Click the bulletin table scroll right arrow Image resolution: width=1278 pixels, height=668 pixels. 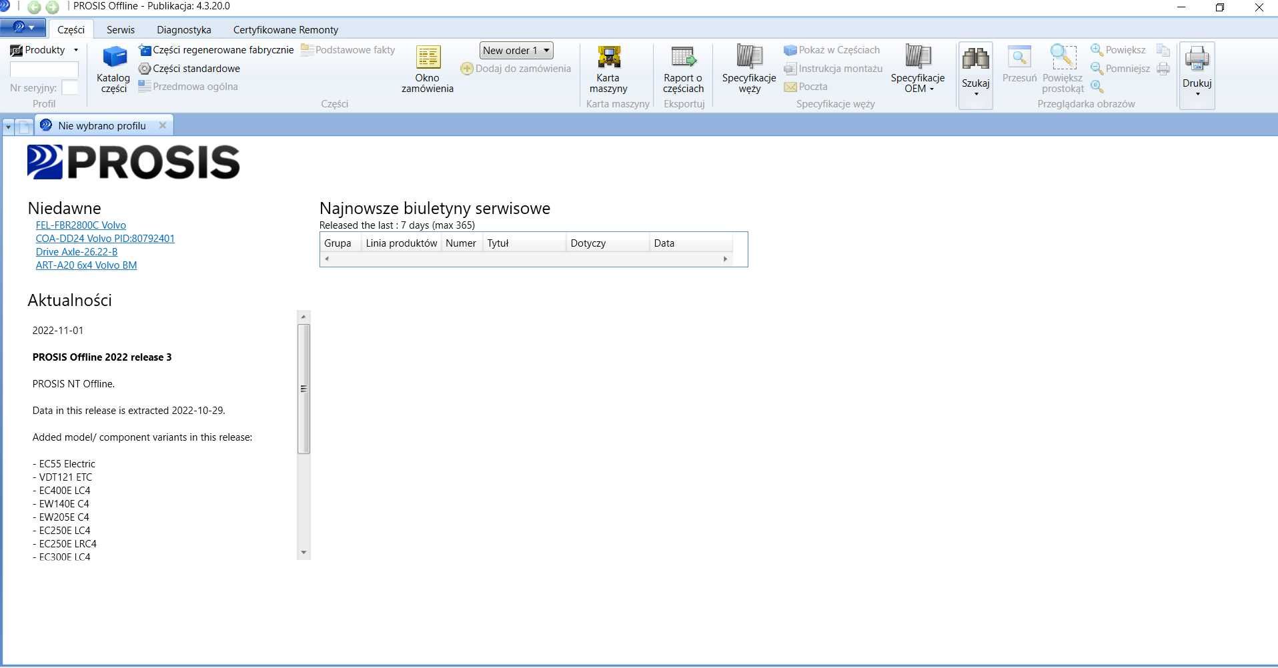[x=726, y=259]
